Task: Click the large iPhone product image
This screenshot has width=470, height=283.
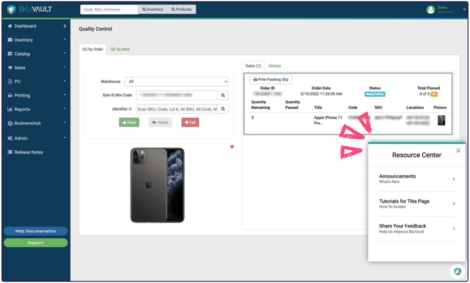Action: click(x=157, y=185)
